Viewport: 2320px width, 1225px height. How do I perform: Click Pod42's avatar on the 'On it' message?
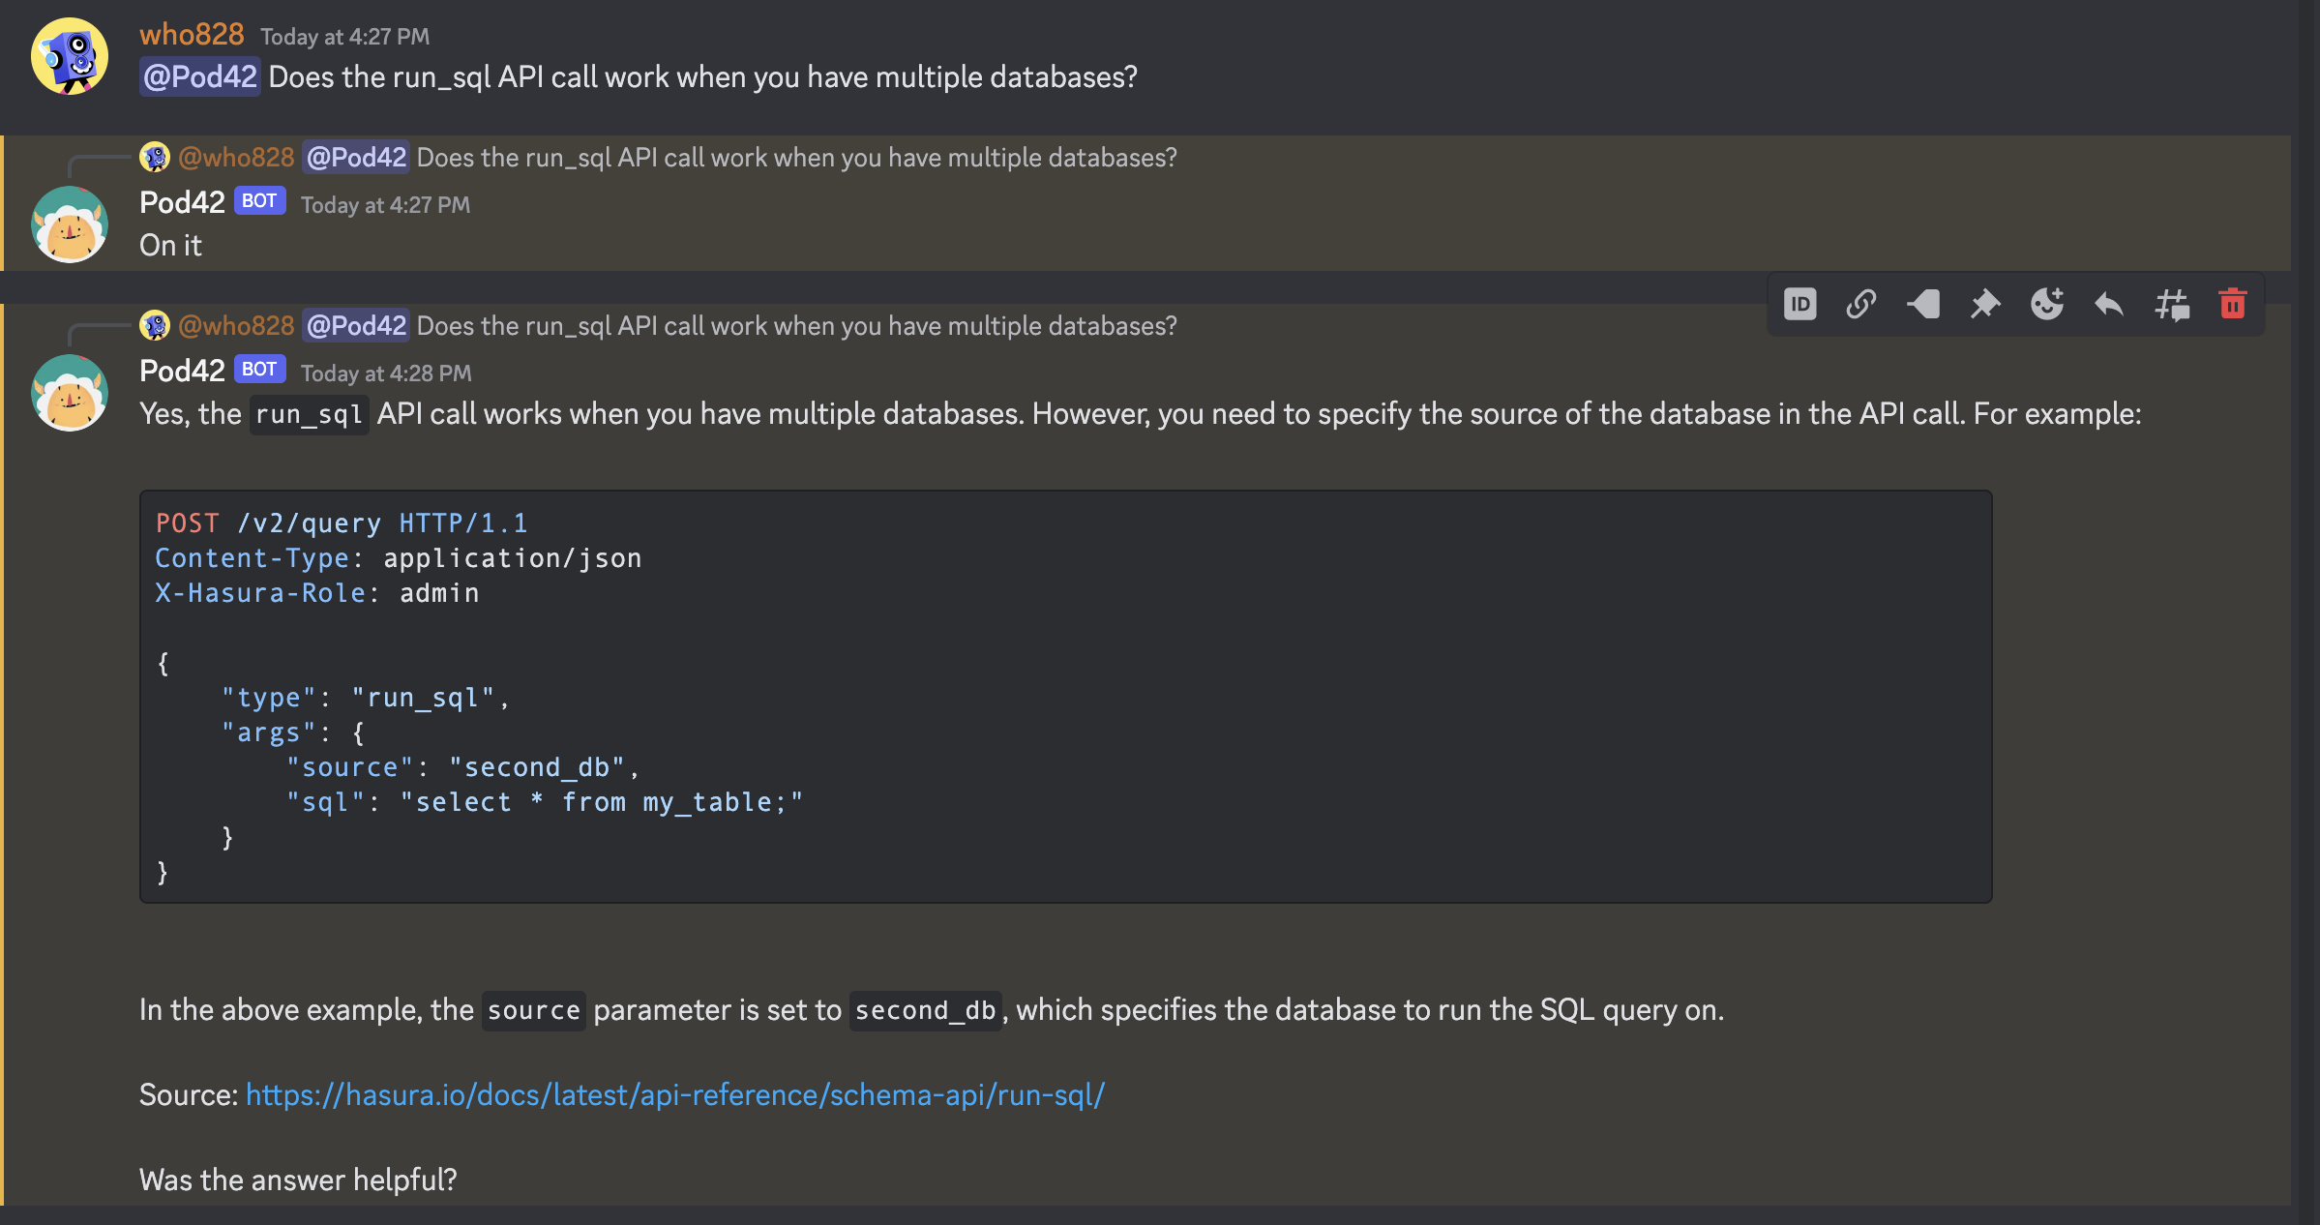click(70, 224)
